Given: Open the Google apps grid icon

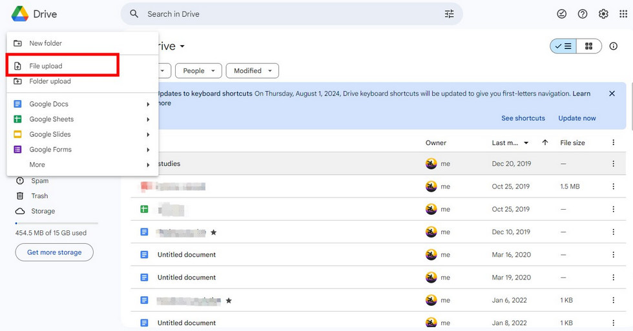Looking at the screenshot, I should point(623,14).
